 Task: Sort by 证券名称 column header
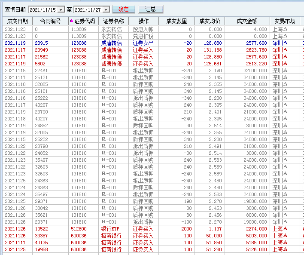(x=113, y=21)
